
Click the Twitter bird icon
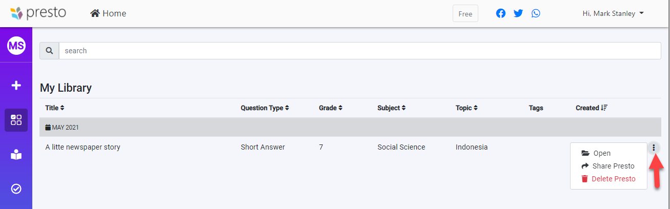(x=518, y=13)
